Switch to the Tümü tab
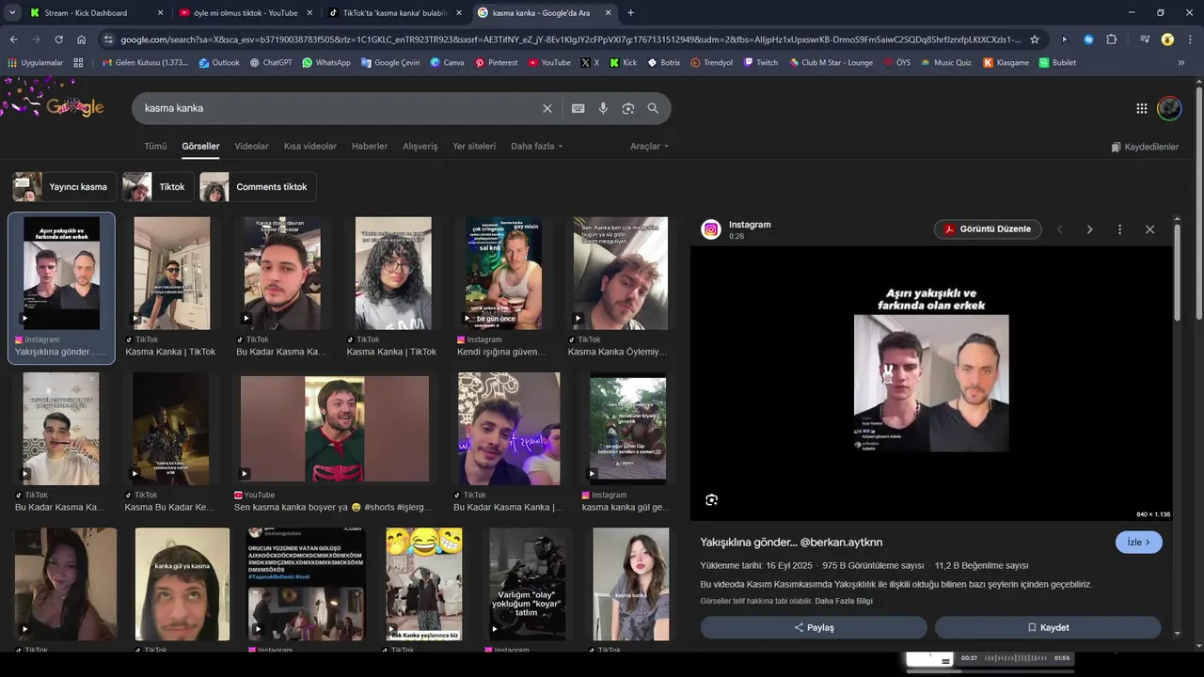Viewport: 1204px width, 677px height. point(155,147)
